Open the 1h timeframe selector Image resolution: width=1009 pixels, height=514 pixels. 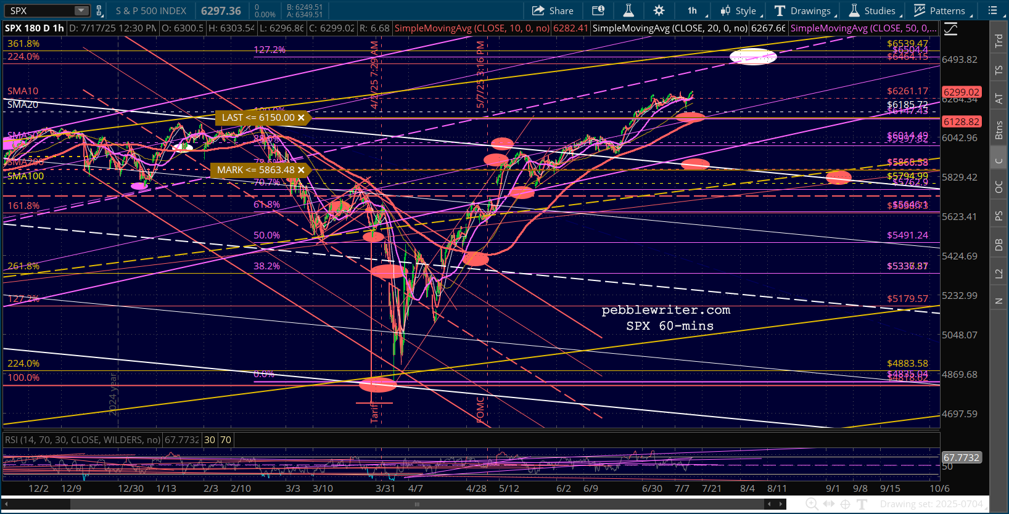(x=693, y=10)
